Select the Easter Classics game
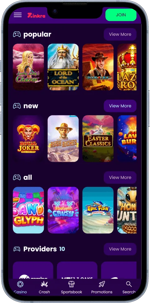The height and width of the screenshot is (303, 150). point(98,138)
